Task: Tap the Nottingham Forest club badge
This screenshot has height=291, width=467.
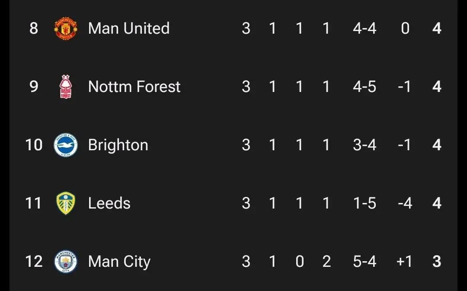Action: [66, 87]
